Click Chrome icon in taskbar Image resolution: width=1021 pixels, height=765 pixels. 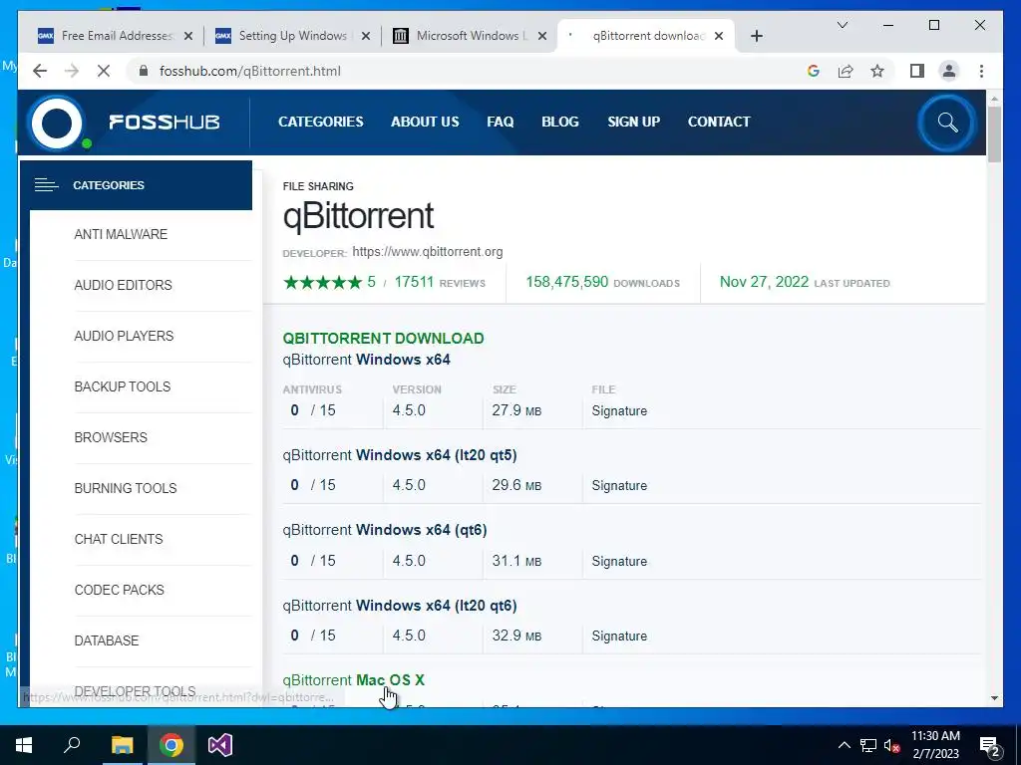(171, 745)
